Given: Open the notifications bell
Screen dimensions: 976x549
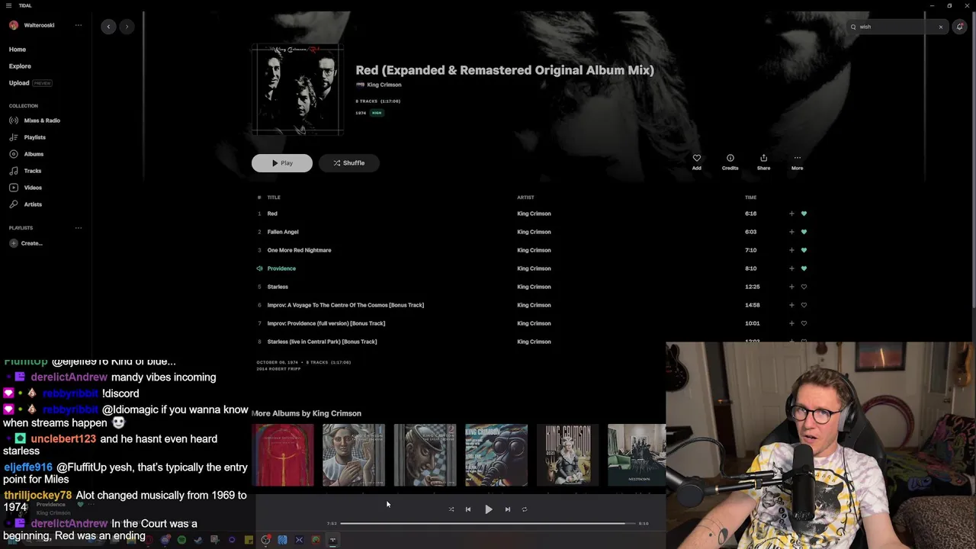Looking at the screenshot, I should coord(959,27).
